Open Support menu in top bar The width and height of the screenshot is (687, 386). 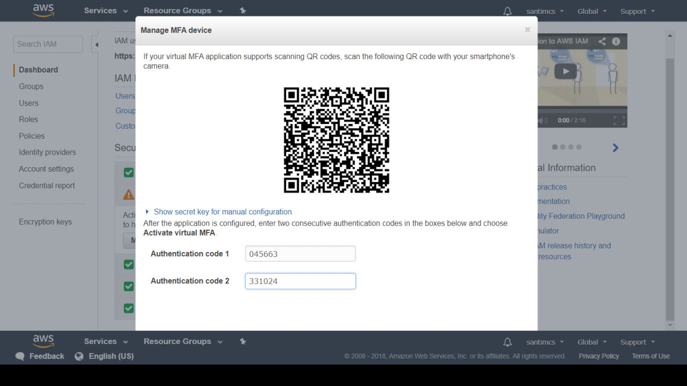[x=638, y=11]
